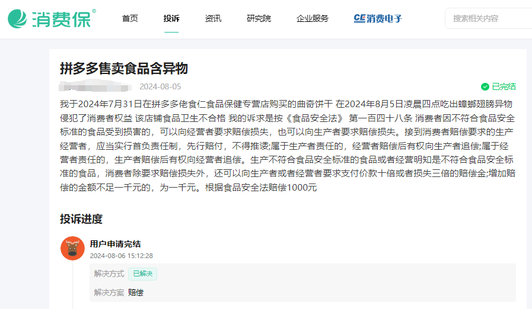
Task: Click the 解决方案 label
Action: pyautogui.click(x=109, y=292)
